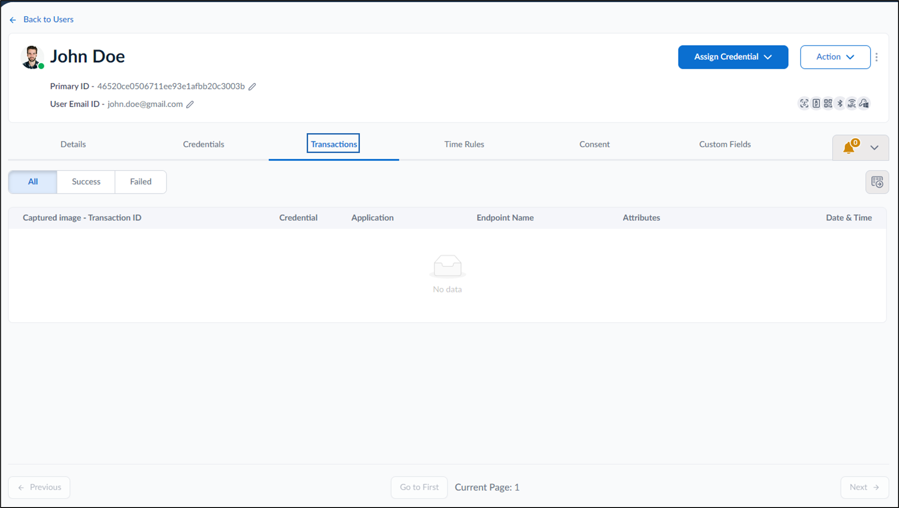Open the three-dot more options menu
This screenshot has width=899, height=508.
[x=876, y=57]
